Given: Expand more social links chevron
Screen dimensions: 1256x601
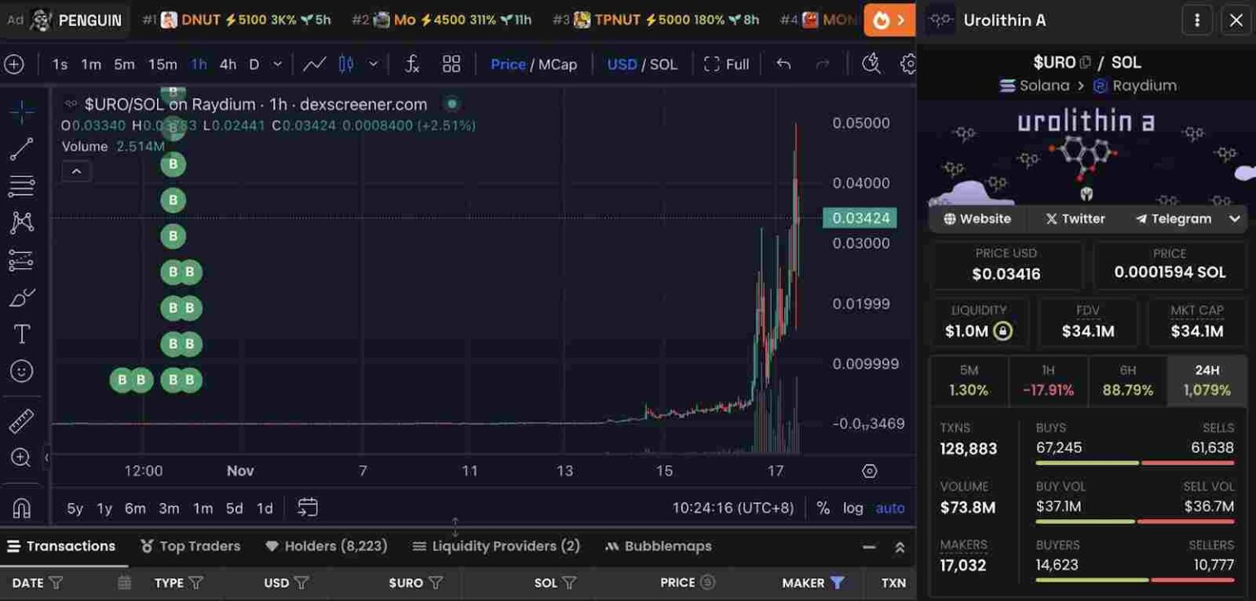Looking at the screenshot, I should [1235, 219].
